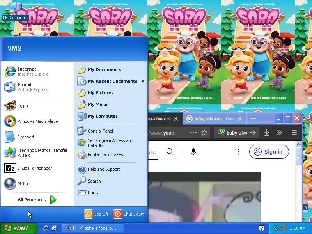Open My Music folder
312x234 pixels.
pyautogui.click(x=111, y=105)
